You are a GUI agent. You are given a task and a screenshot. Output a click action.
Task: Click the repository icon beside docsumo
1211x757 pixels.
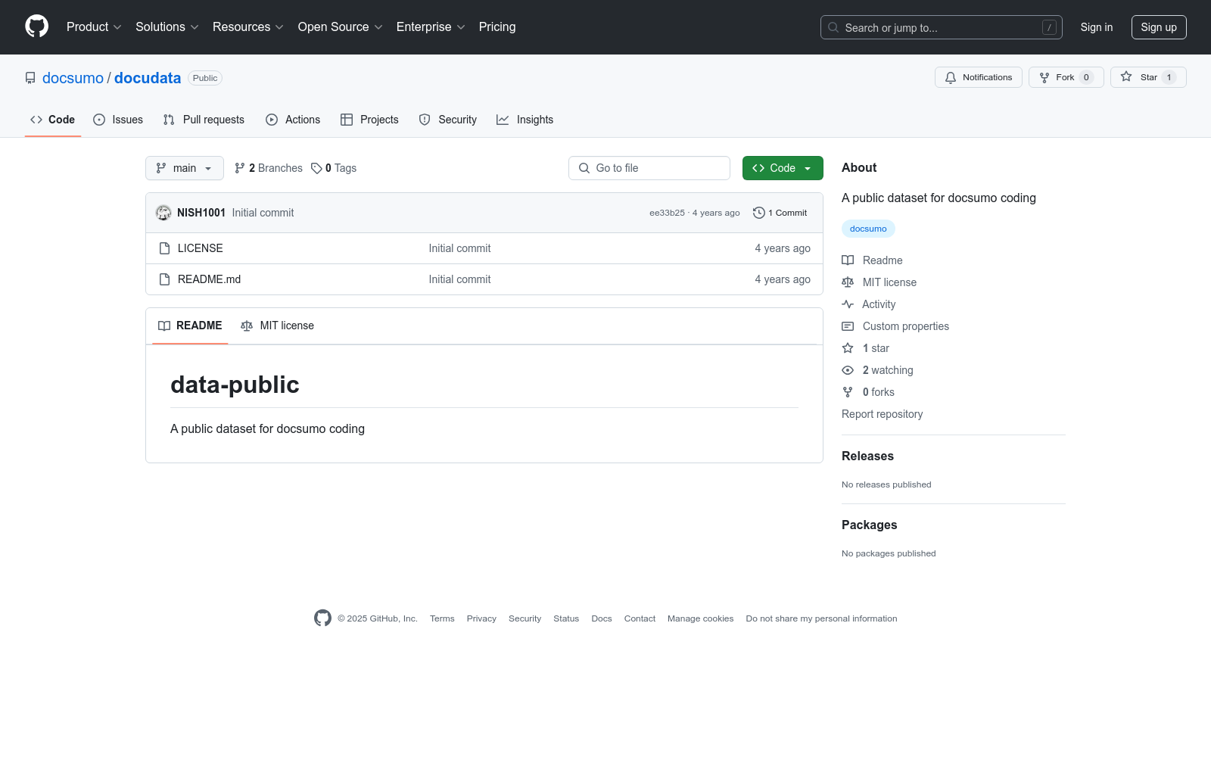[30, 78]
